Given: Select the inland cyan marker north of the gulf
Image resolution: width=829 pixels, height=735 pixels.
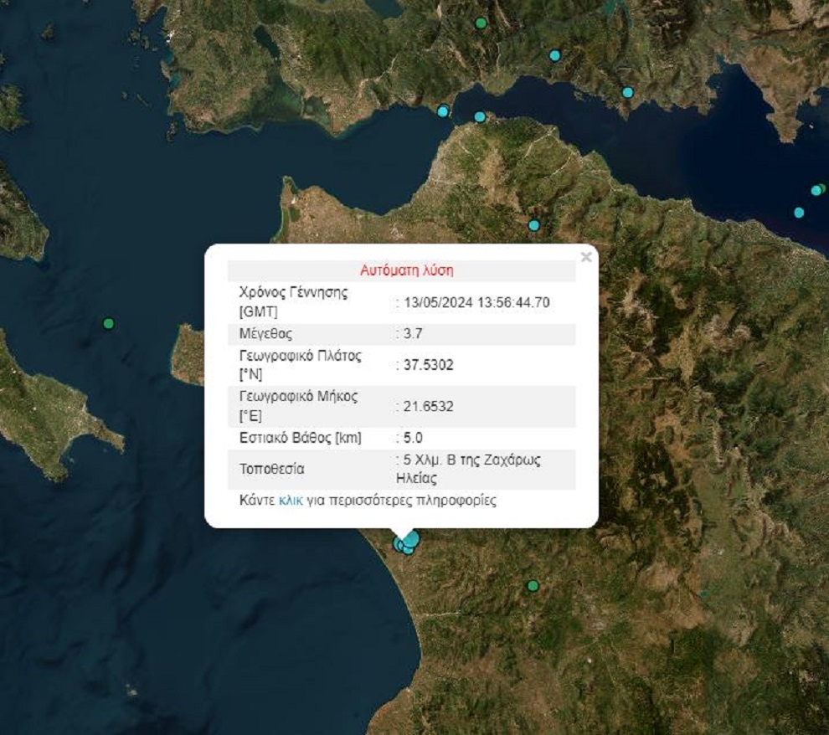Looking at the screenshot, I should click(554, 55).
